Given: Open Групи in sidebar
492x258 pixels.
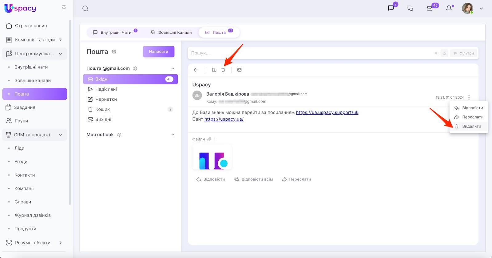Looking at the screenshot, I should [34, 121].
